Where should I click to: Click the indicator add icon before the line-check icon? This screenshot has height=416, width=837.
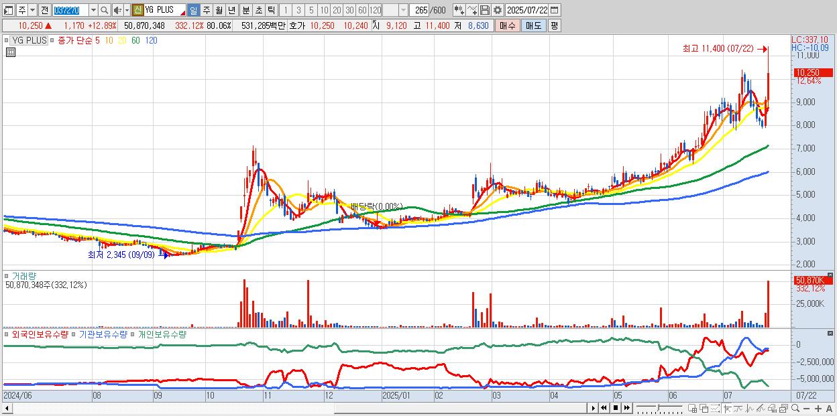[459, 10]
